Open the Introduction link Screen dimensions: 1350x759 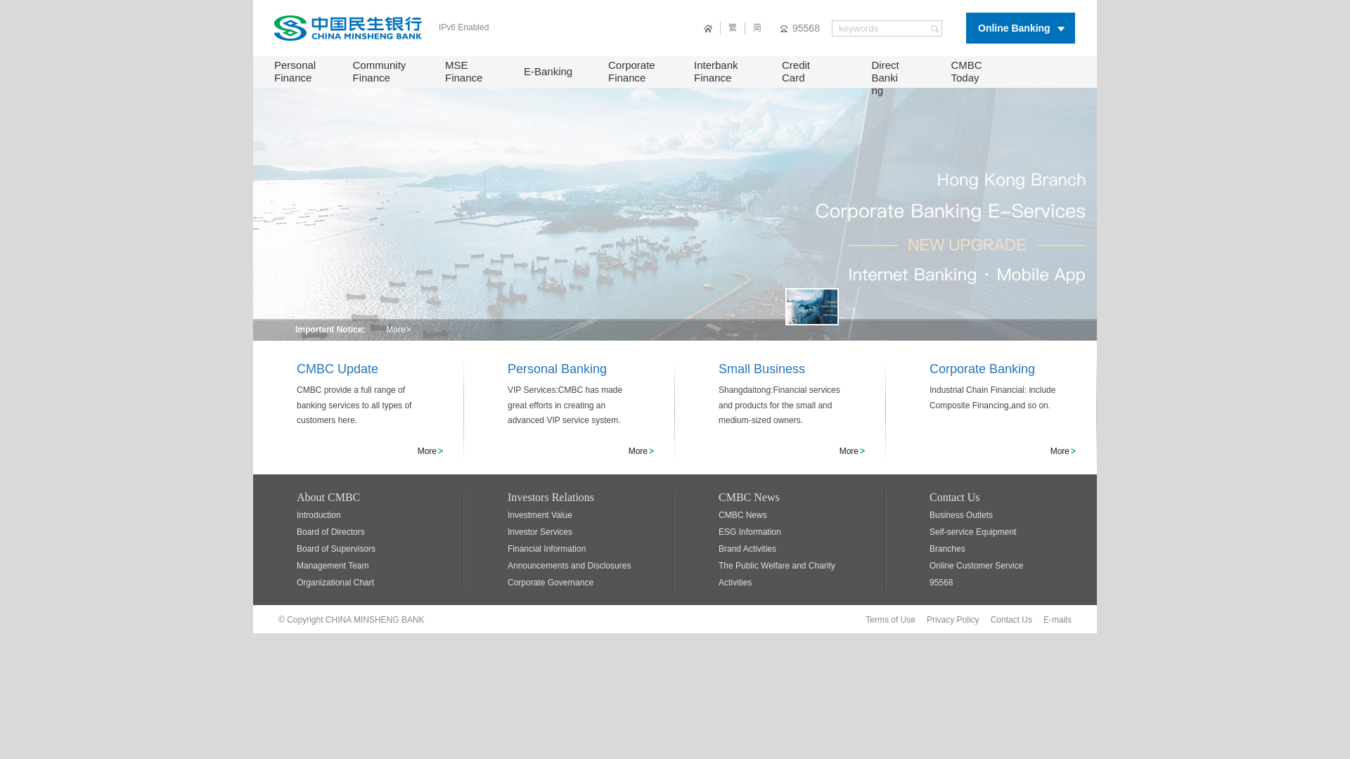pos(319,515)
